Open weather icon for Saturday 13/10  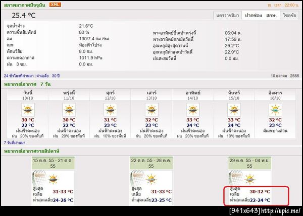point(151,109)
